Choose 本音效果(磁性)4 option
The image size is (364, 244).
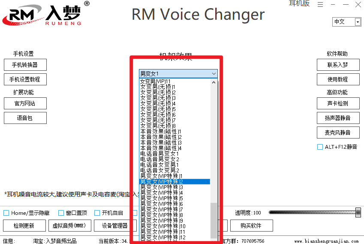click(175, 148)
